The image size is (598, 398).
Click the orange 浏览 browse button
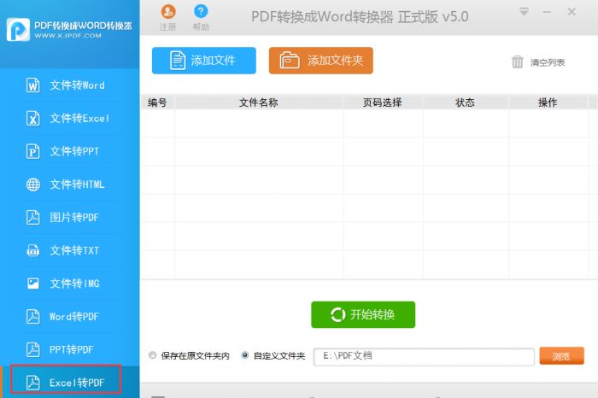coord(561,356)
